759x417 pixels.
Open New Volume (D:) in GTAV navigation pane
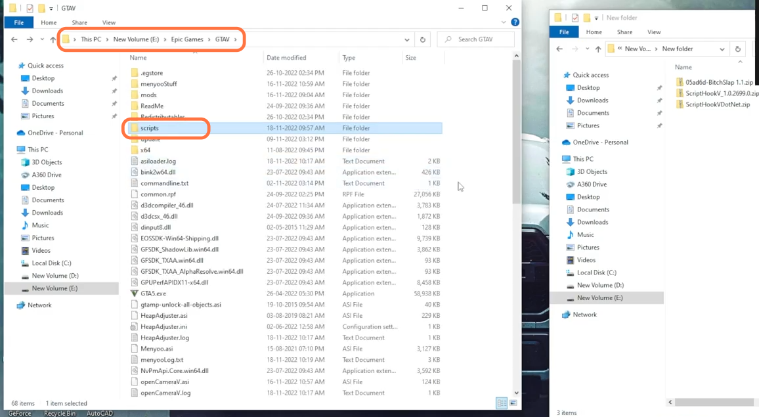coord(54,276)
